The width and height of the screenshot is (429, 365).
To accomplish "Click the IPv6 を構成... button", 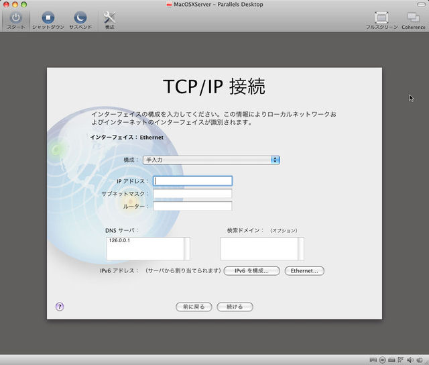I will click(x=252, y=271).
